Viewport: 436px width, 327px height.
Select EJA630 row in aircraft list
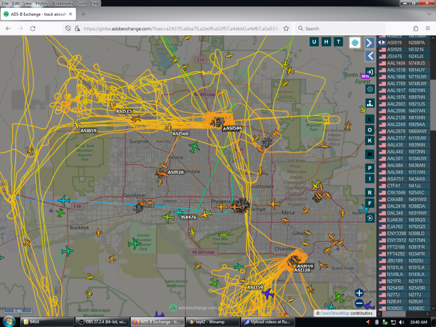point(404,220)
